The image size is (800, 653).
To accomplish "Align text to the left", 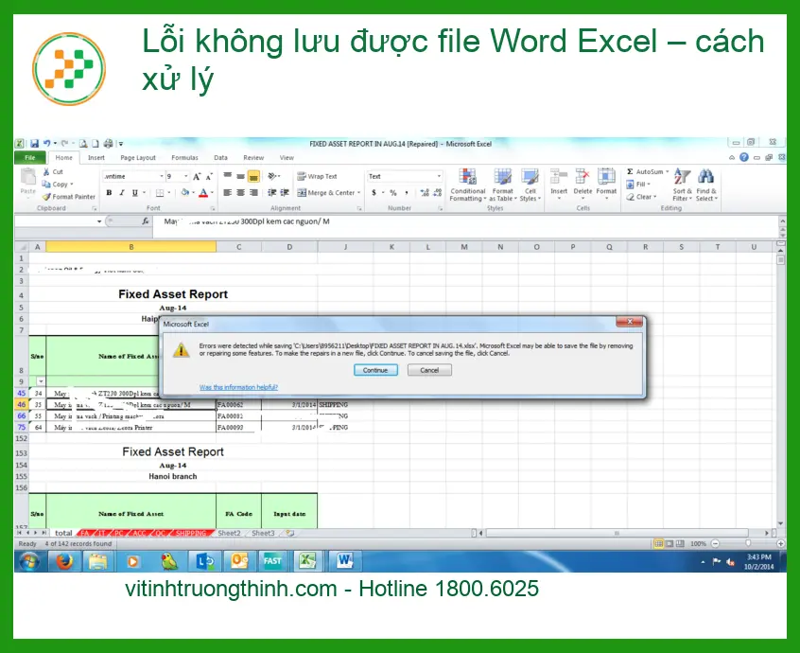I will [228, 192].
